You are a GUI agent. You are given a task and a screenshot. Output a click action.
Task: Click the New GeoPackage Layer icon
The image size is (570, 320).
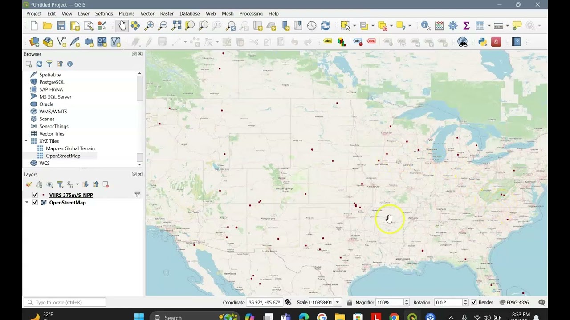48,42
